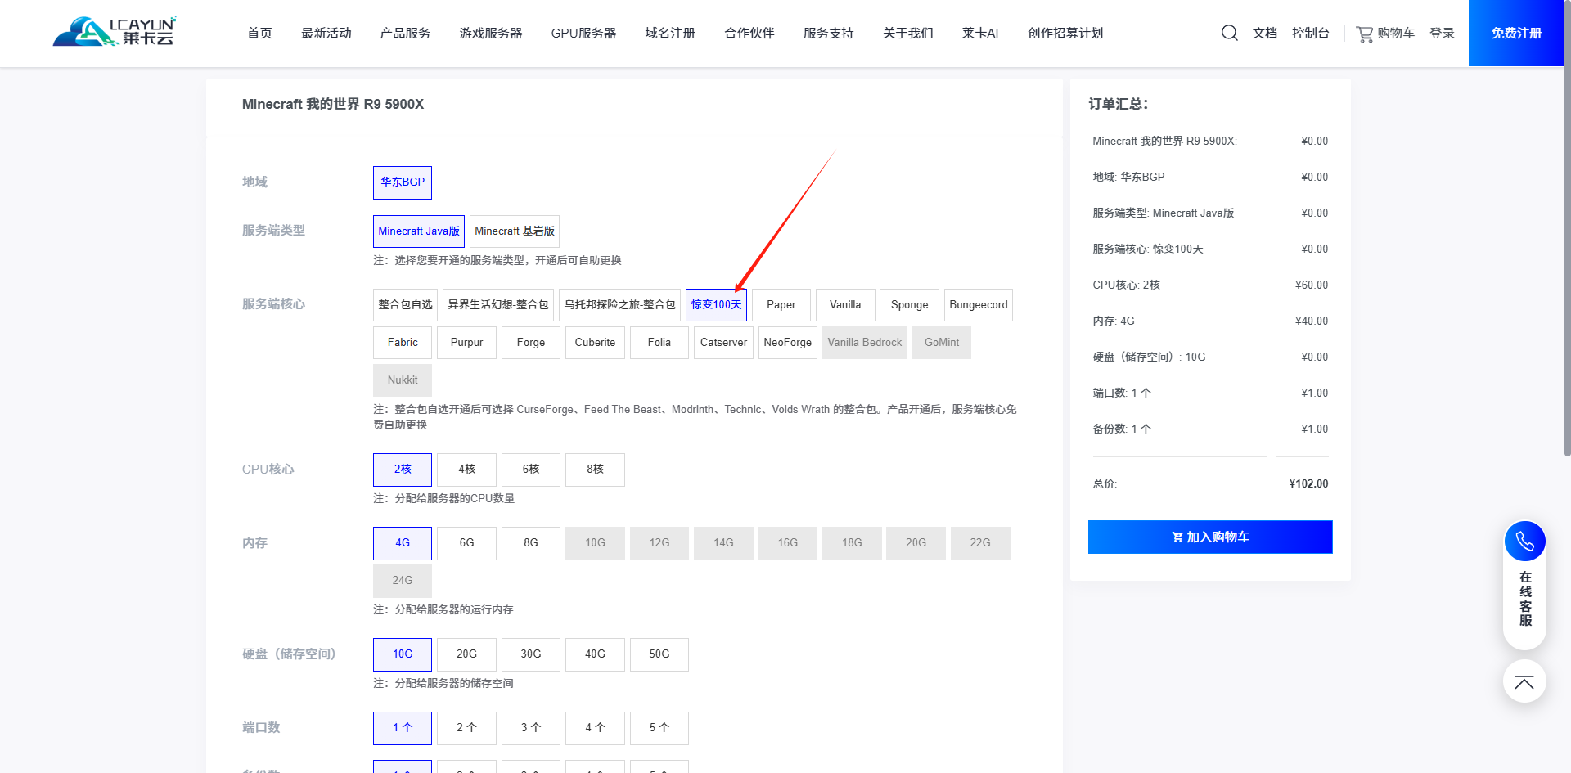Open 创作招募计划 menu item
1571x773 pixels.
(1065, 34)
